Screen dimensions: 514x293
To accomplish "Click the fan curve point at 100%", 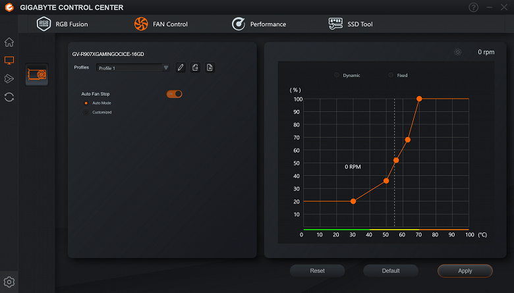I will [x=419, y=99].
